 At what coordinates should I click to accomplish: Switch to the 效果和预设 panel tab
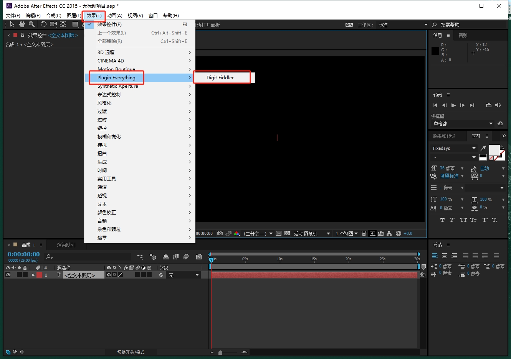[444, 136]
